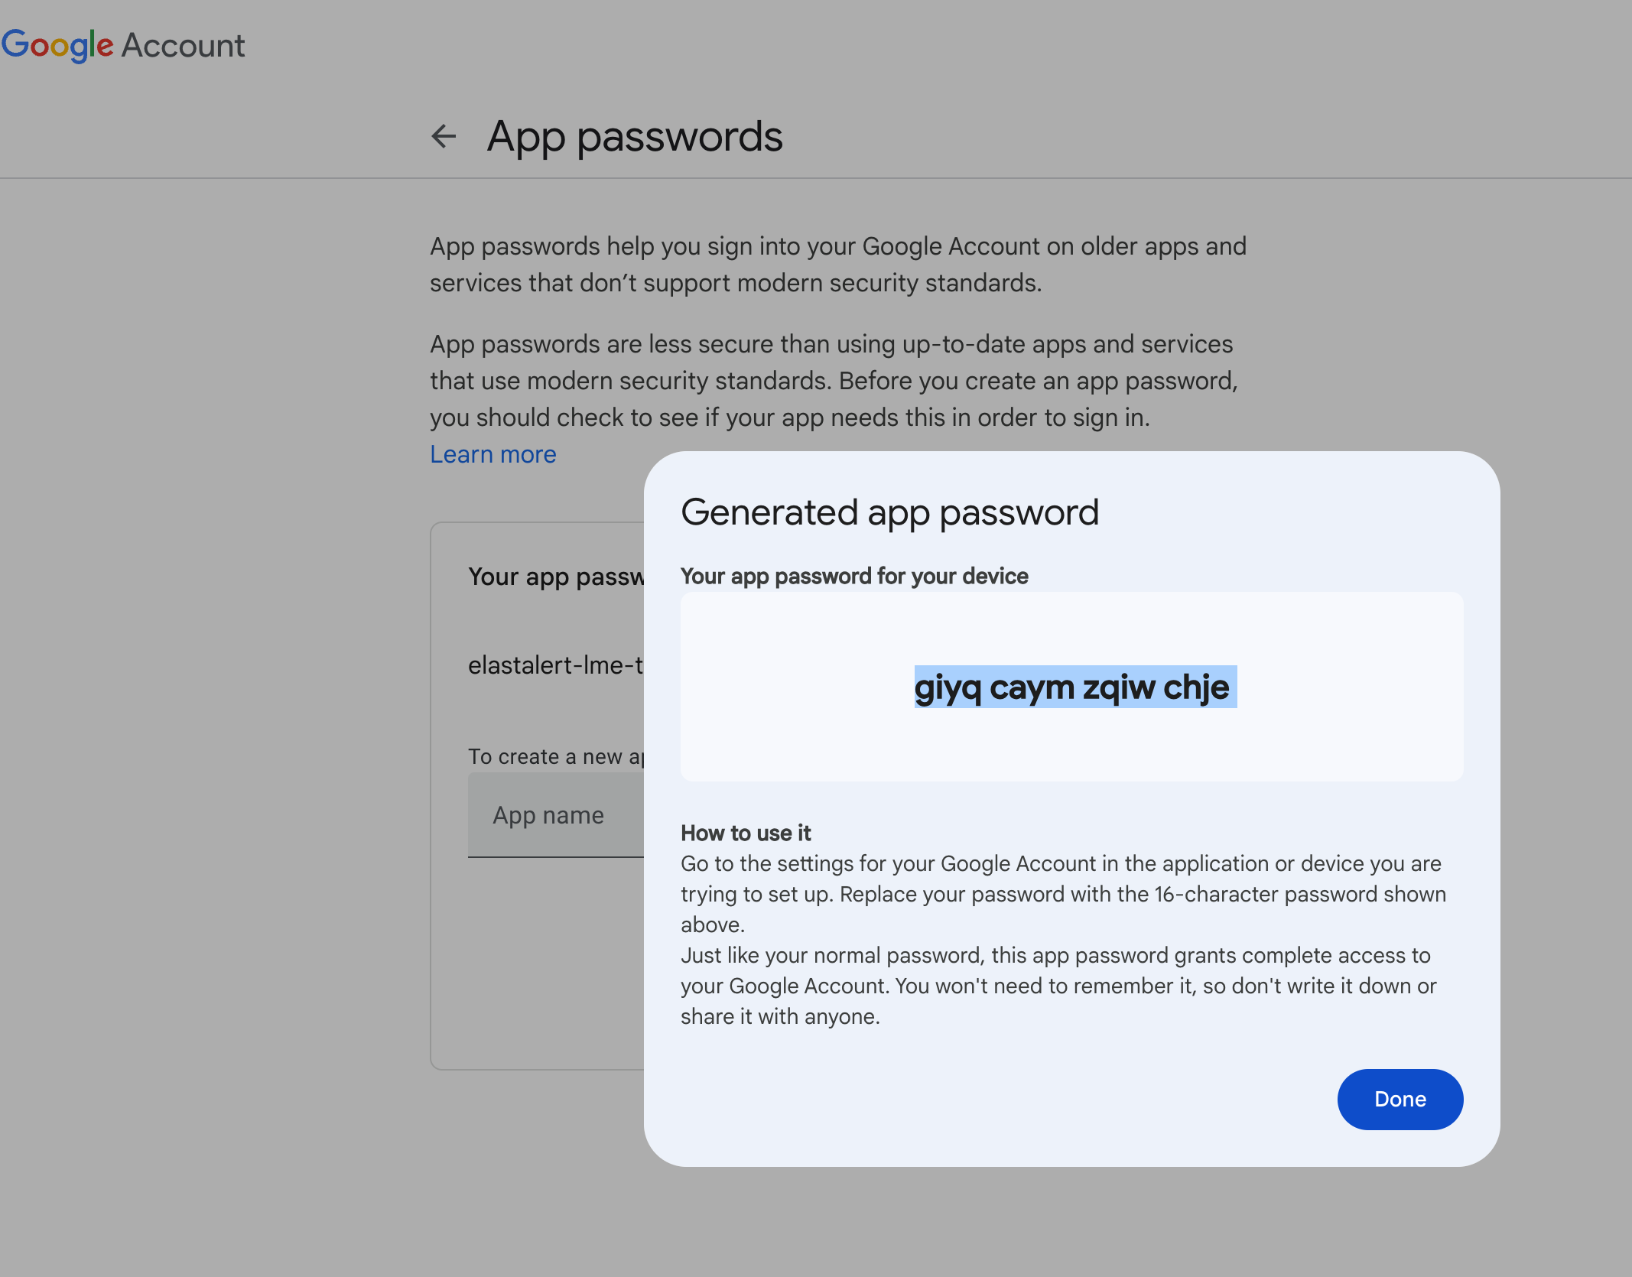Click the 'giyq' group of the generated password

click(948, 687)
